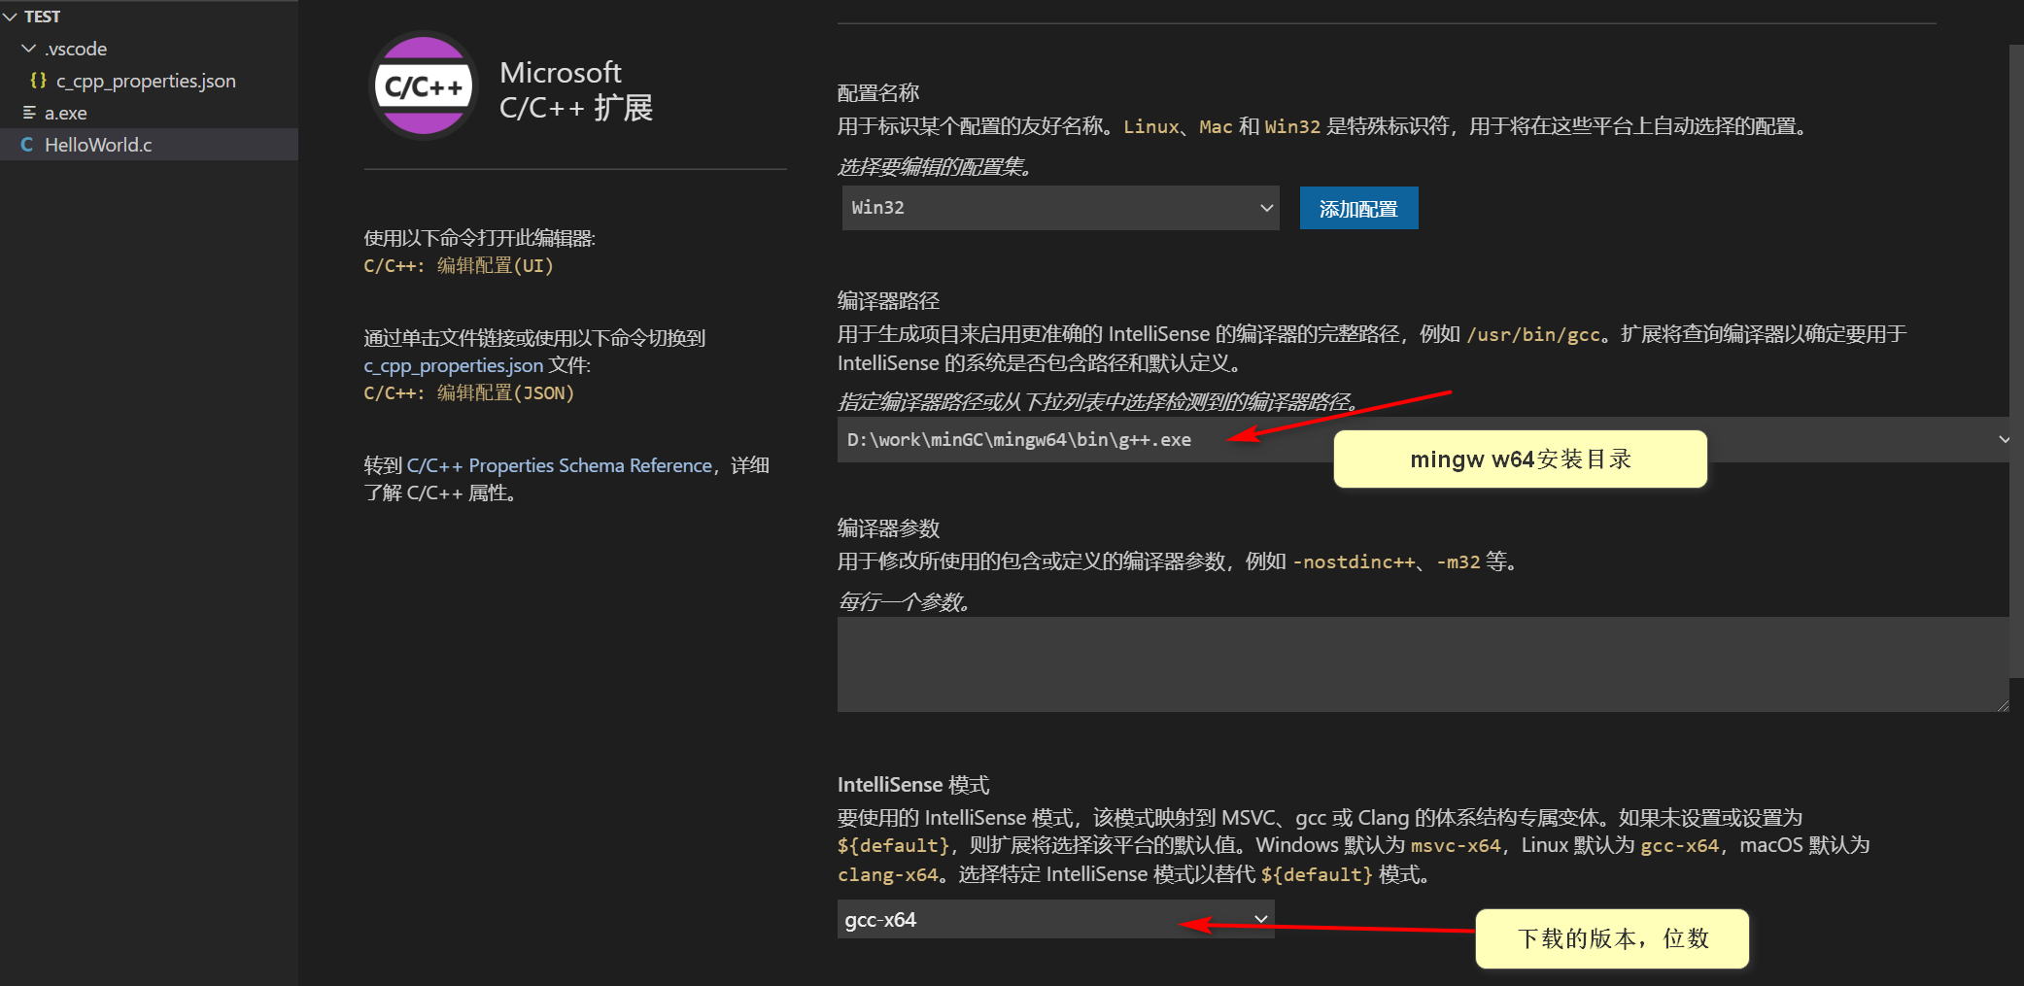The width and height of the screenshot is (2024, 986).
Task: Click the 编译器参数 section heading
Action: pos(889,527)
